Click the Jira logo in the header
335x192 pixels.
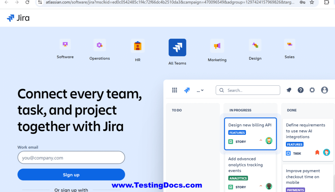pyautogui.click(x=18, y=18)
